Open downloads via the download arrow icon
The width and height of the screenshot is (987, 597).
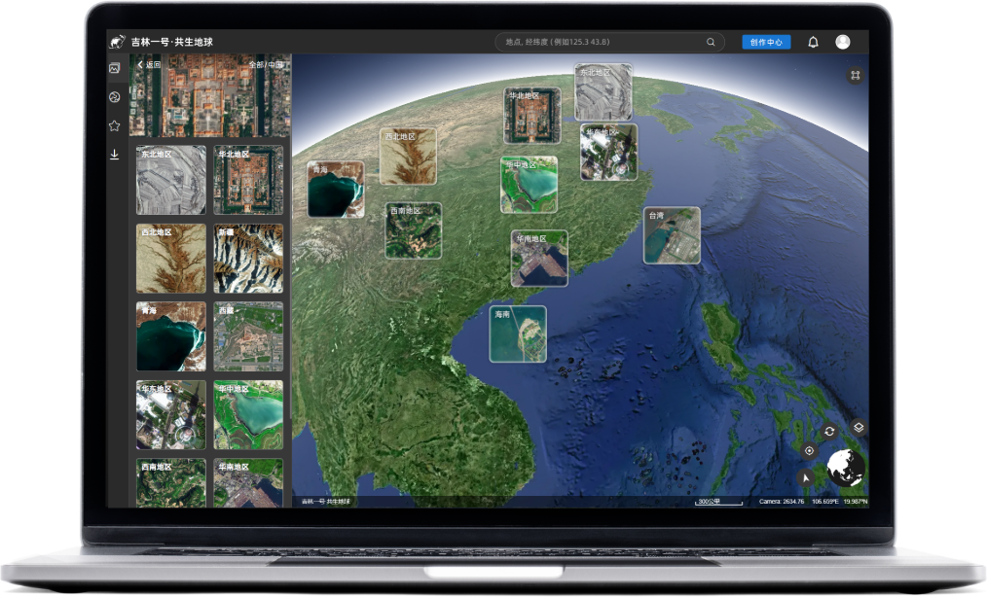pos(115,155)
